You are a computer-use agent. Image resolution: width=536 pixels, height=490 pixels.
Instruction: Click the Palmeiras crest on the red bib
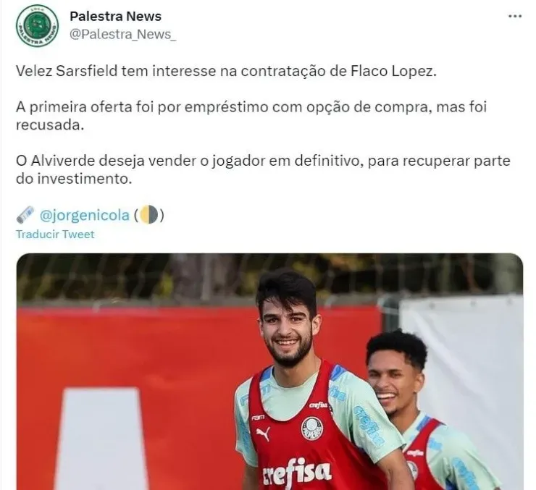(312, 428)
